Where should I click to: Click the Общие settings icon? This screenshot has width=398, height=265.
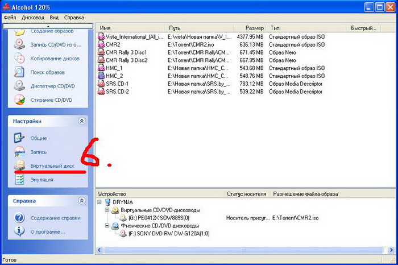(19, 138)
